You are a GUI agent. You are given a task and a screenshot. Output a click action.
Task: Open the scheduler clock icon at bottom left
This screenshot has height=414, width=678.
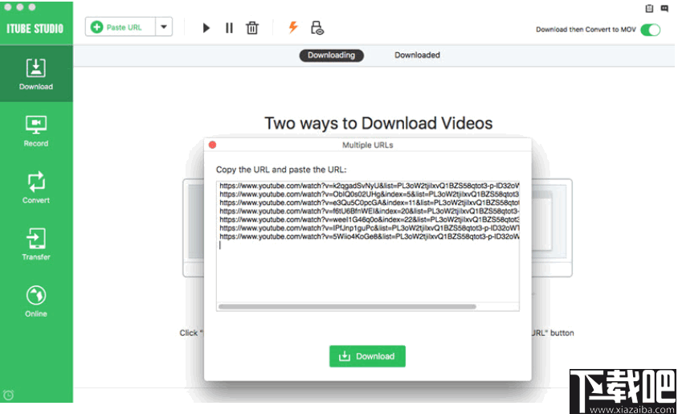8,395
